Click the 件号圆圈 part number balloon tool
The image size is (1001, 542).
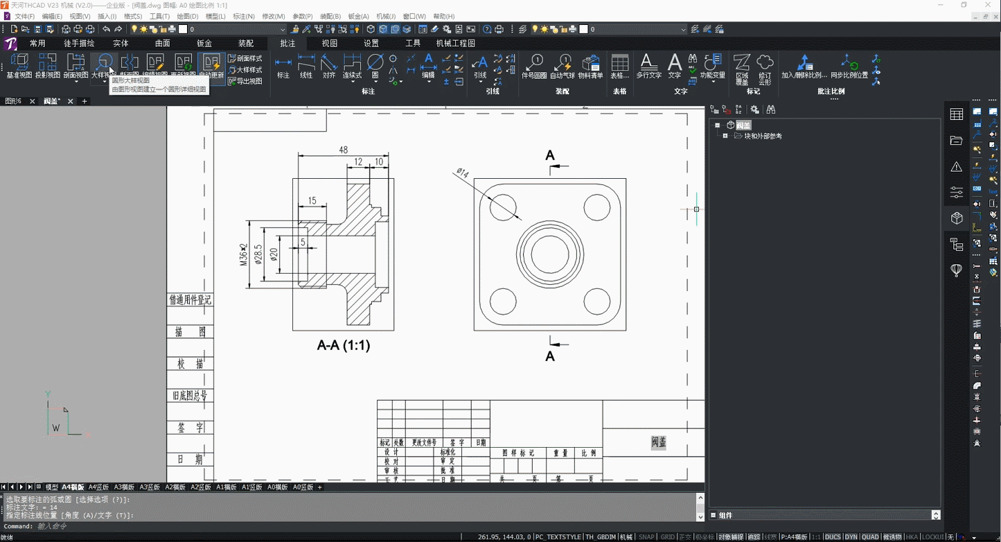534,67
